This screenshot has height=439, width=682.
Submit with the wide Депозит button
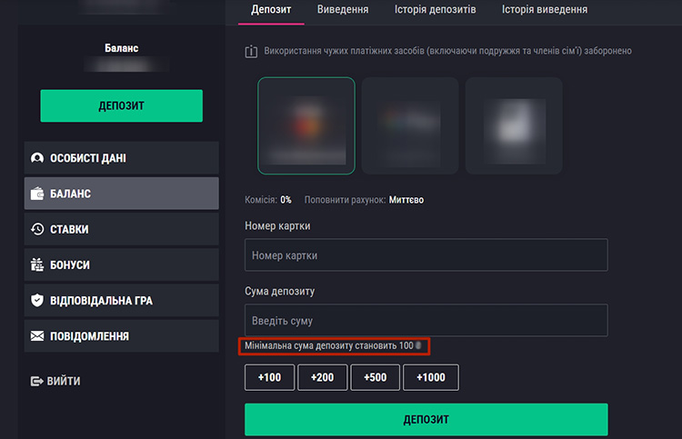[426, 420]
